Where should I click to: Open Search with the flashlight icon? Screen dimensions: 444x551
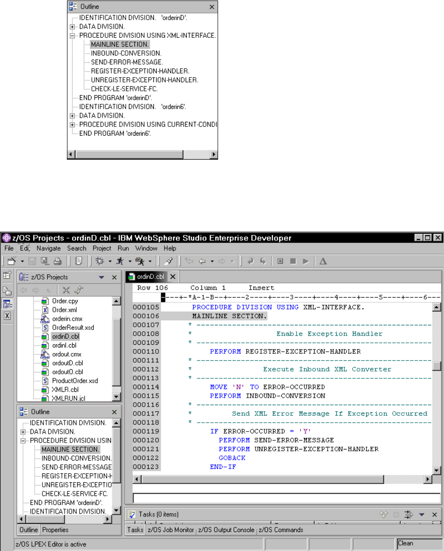(170, 261)
